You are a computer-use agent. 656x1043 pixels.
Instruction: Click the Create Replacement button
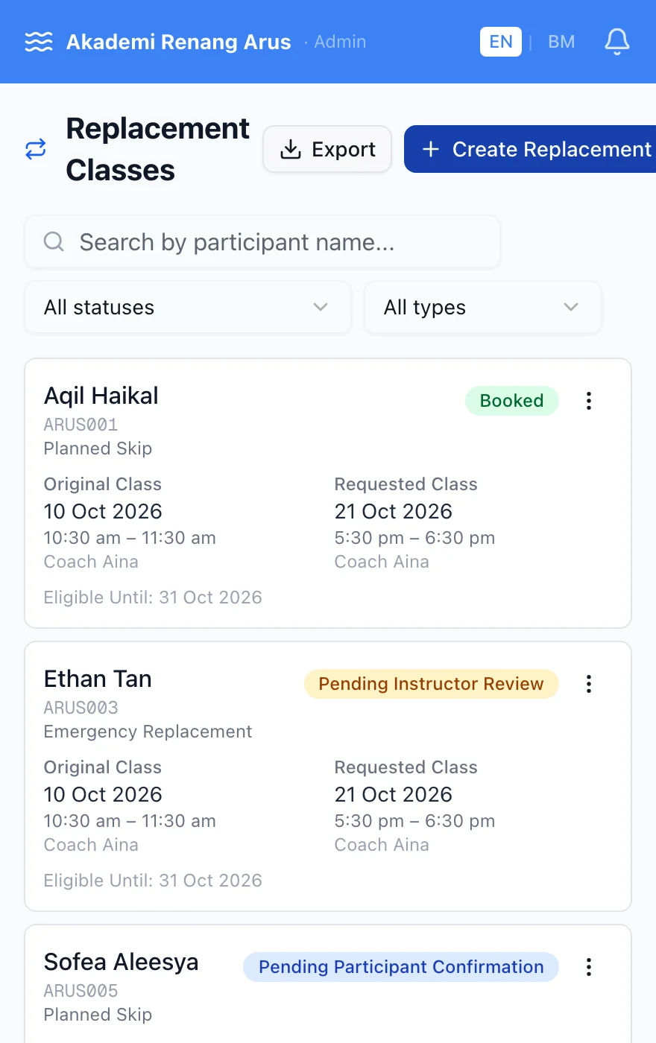[530, 149]
